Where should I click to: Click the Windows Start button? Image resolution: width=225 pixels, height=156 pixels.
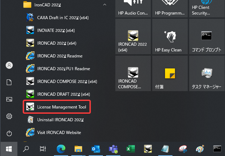[x=9, y=149]
